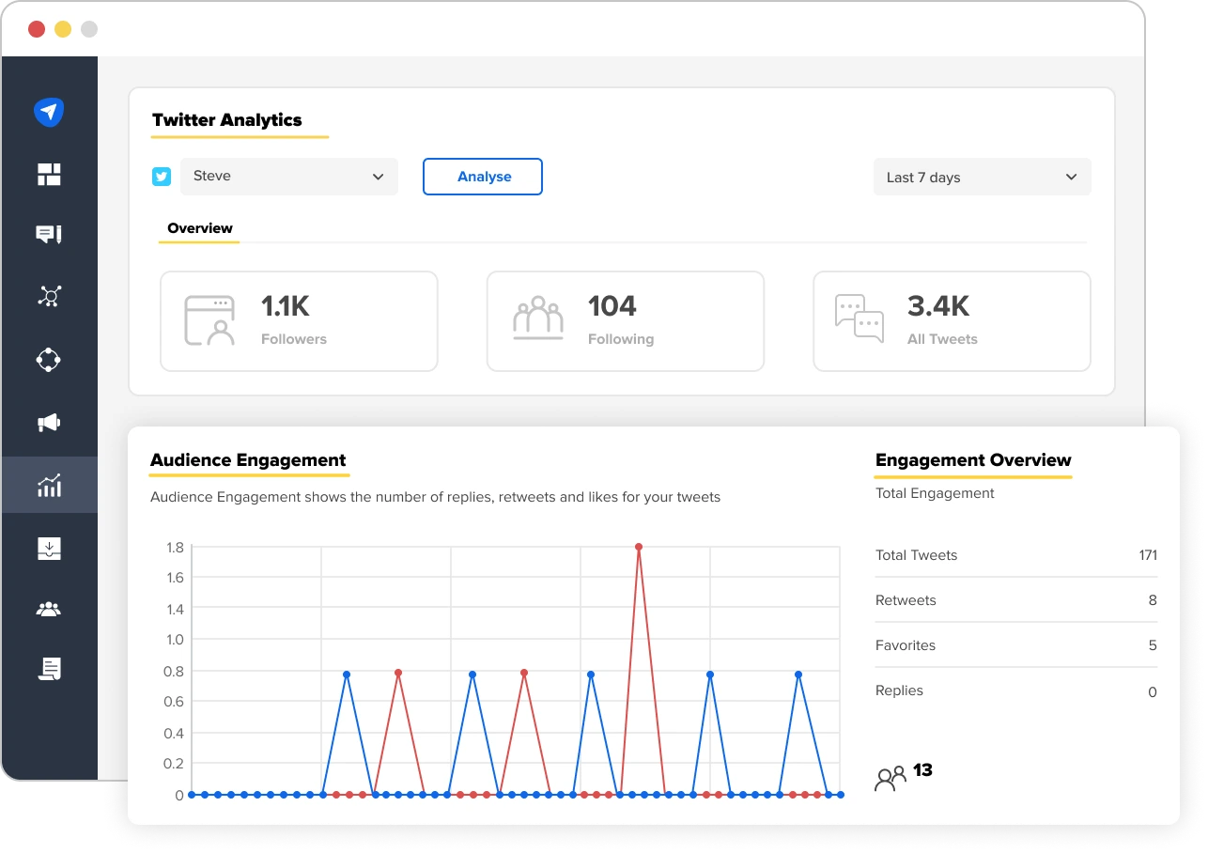1208x853 pixels.
Task: Click the Engagement Overview heading
Action: point(973,460)
